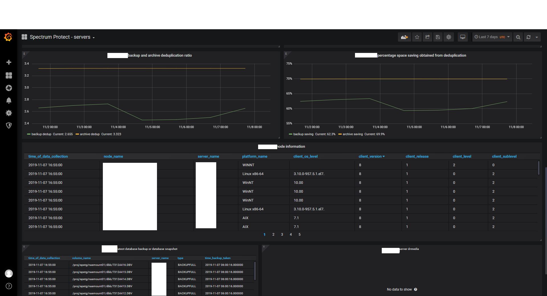Sort node table by platform_name
This screenshot has width=547, height=296.
coord(255,157)
